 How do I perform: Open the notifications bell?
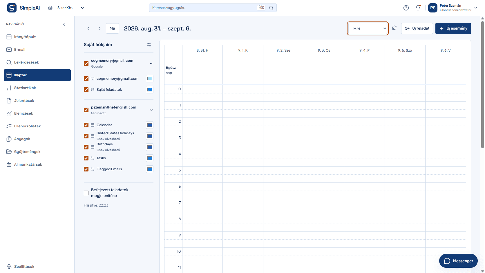(x=418, y=8)
